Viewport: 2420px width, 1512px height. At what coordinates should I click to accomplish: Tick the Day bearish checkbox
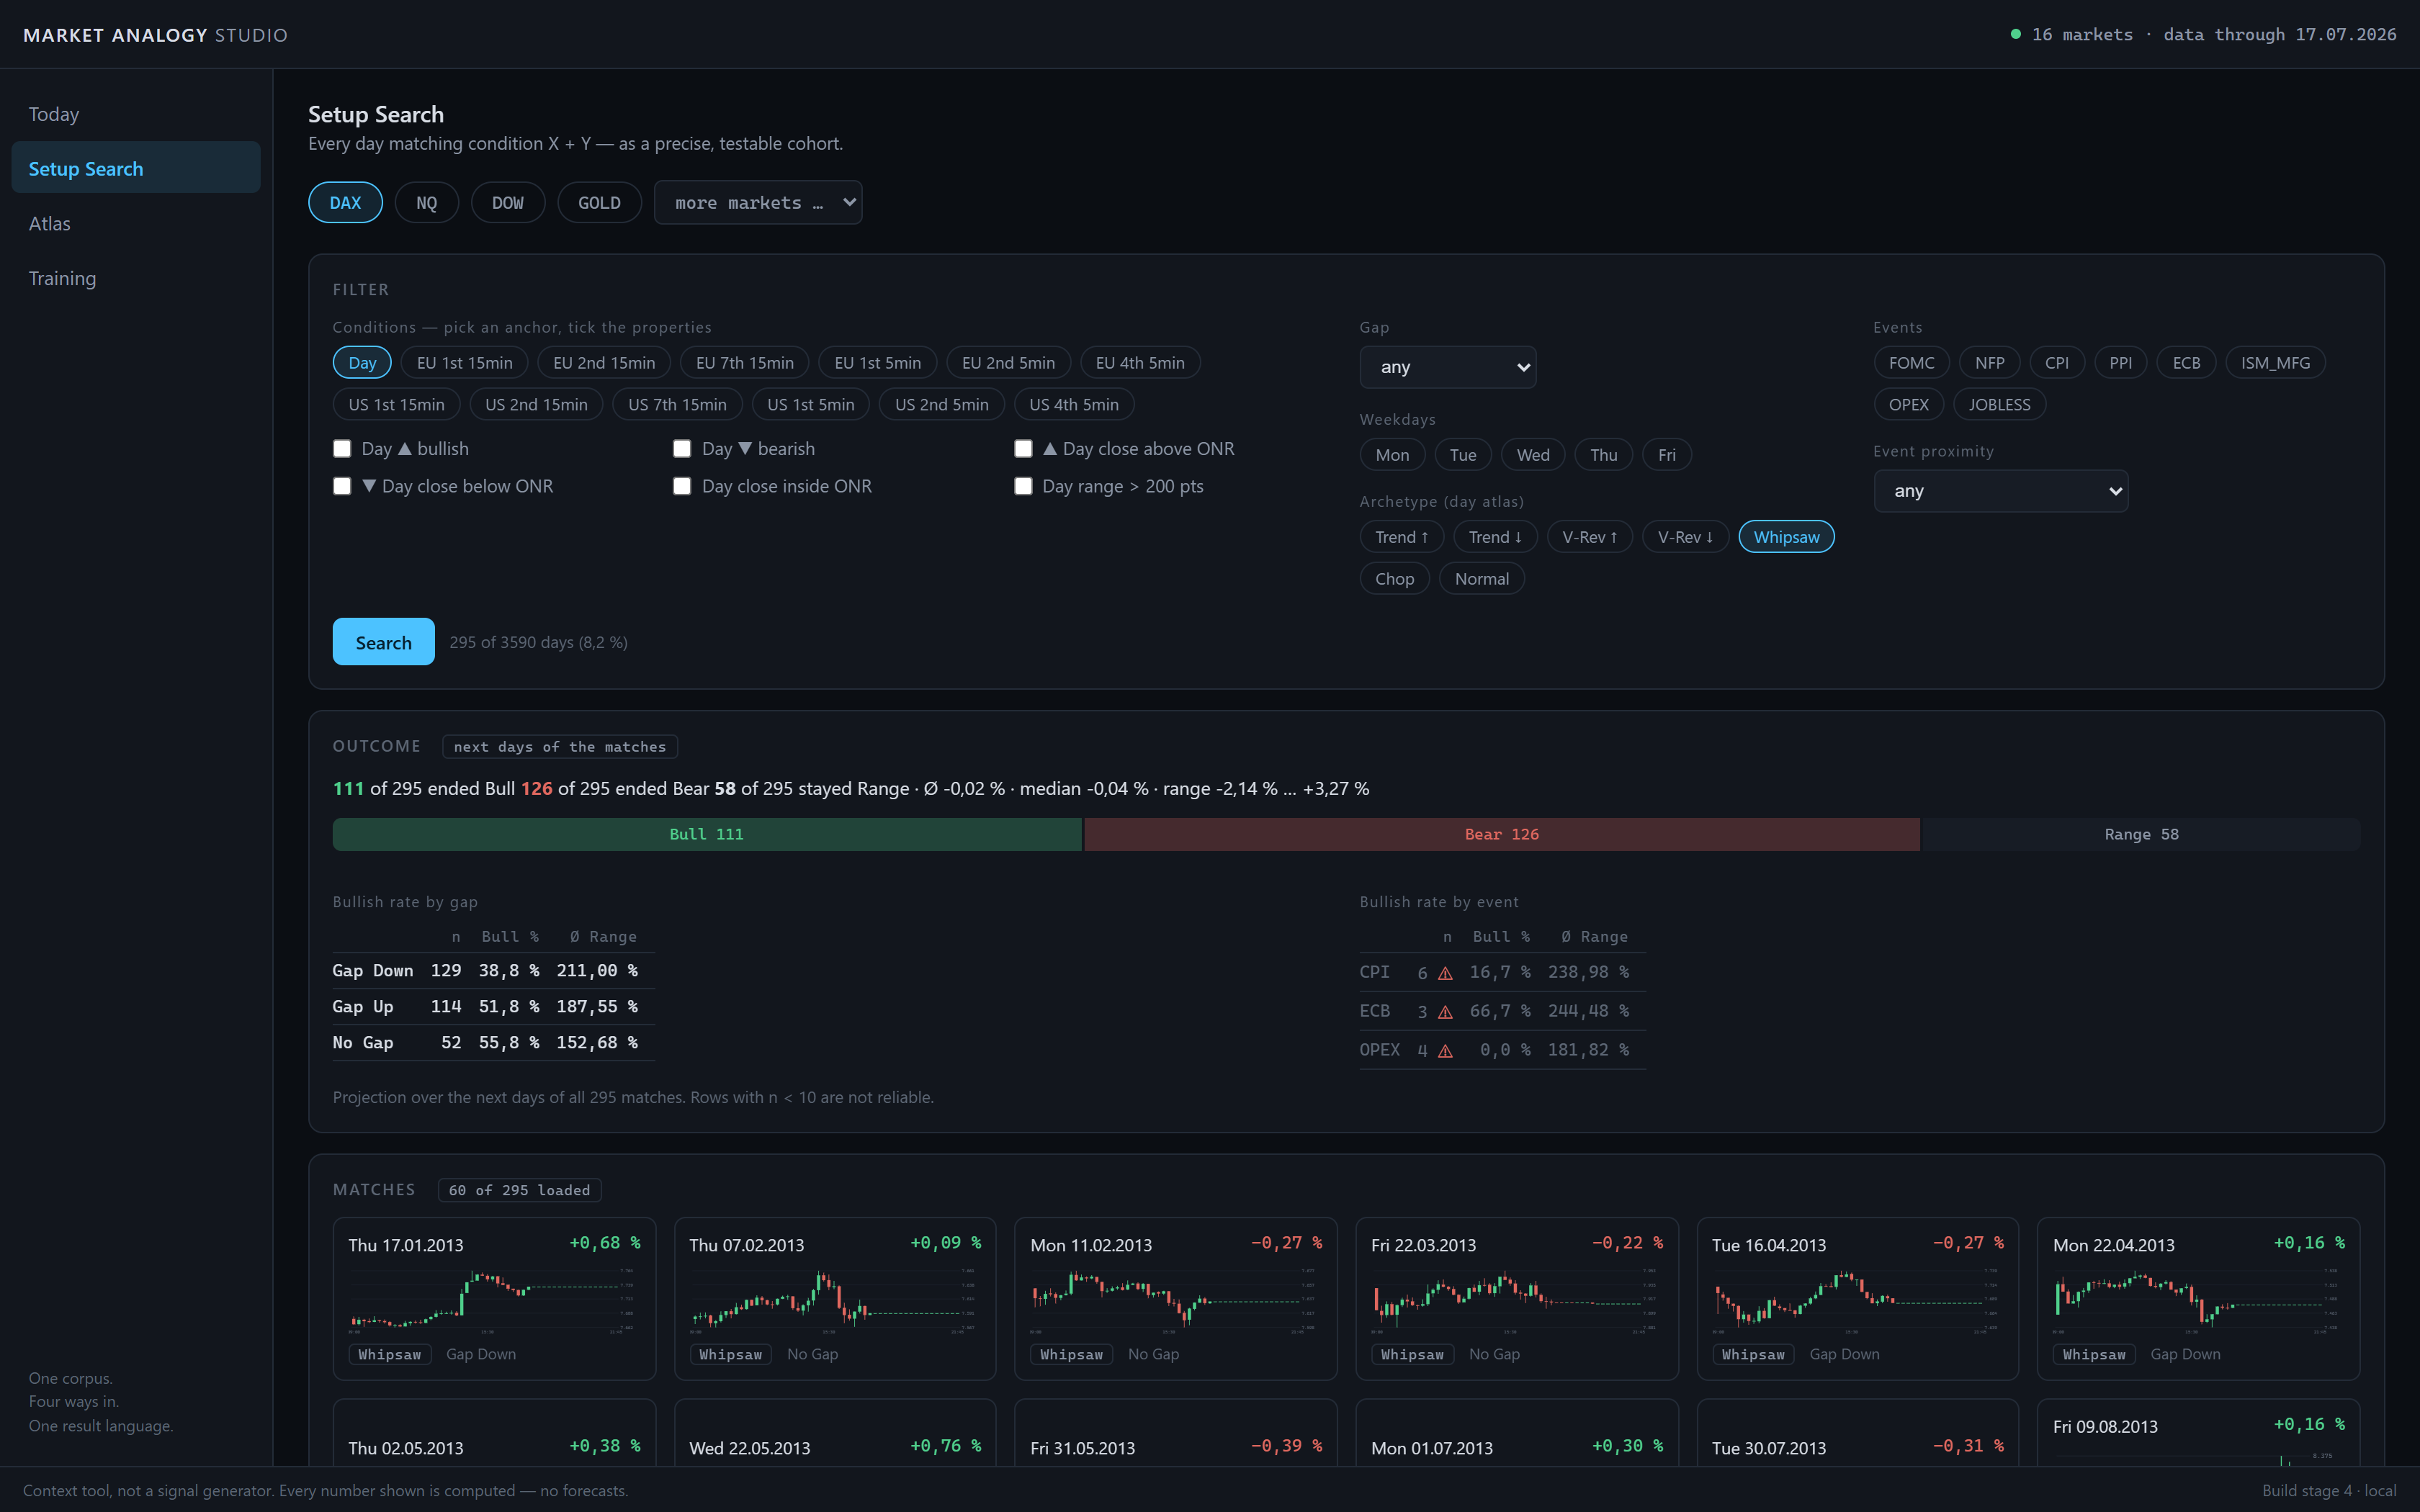[682, 449]
